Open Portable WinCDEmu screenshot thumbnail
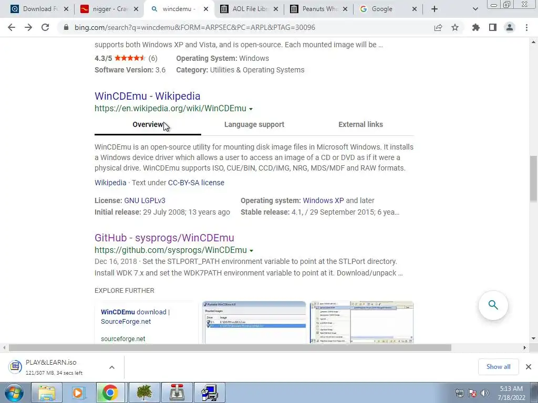 tap(254, 322)
